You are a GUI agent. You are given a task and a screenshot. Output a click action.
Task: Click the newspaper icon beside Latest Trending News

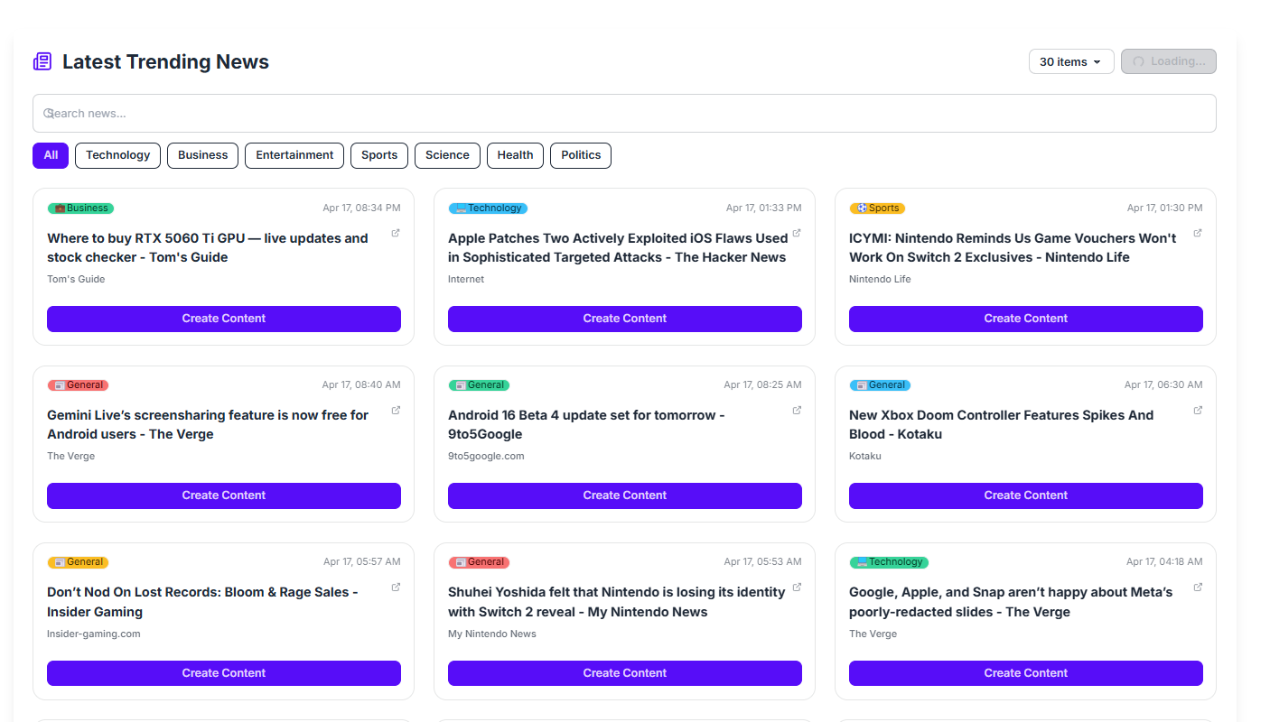[x=42, y=61]
